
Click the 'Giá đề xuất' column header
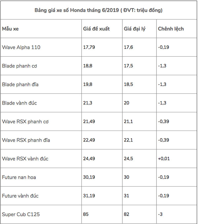96,29
